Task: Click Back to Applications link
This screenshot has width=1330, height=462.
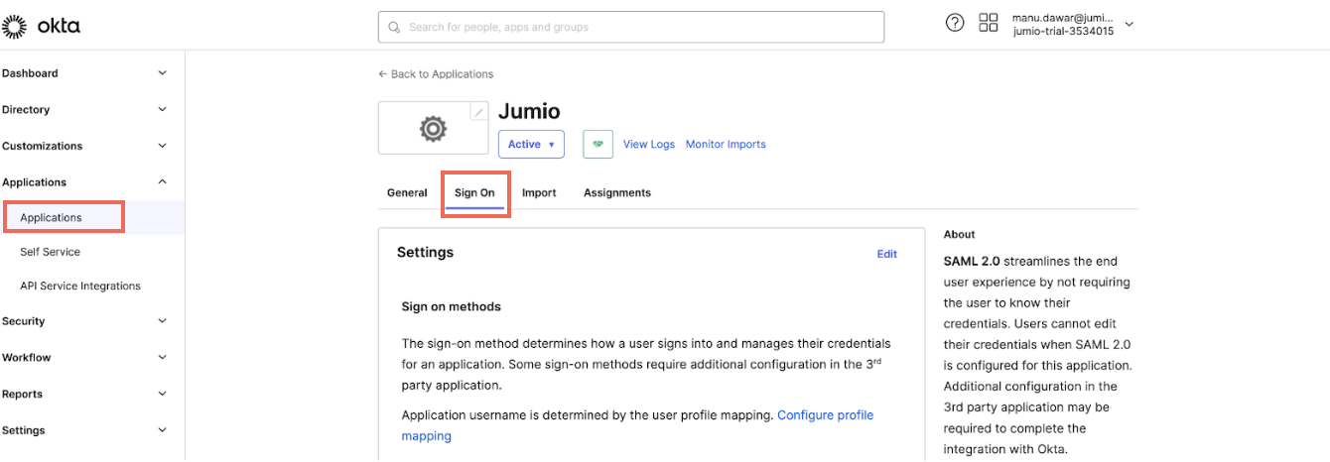Action: (x=436, y=74)
